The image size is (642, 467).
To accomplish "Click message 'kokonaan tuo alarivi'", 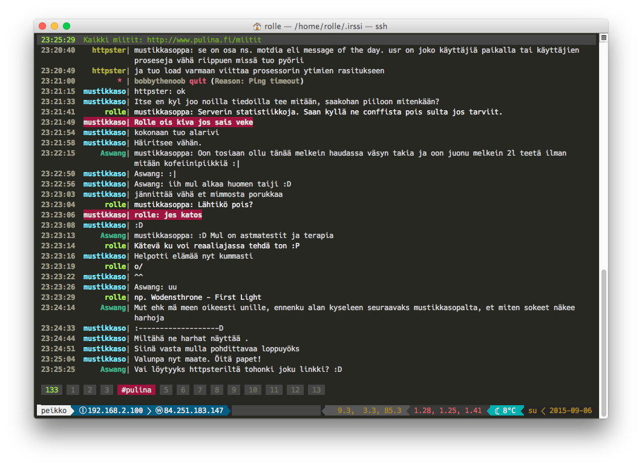I will click(177, 133).
